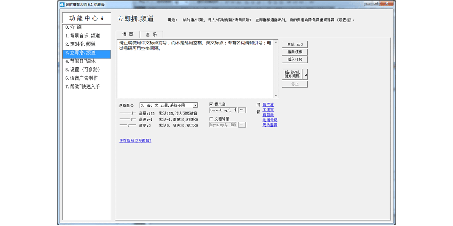Click inside the broadcast text editing area
Image resolution: width=453 pixels, height=226 pixels.
[x=196, y=68]
